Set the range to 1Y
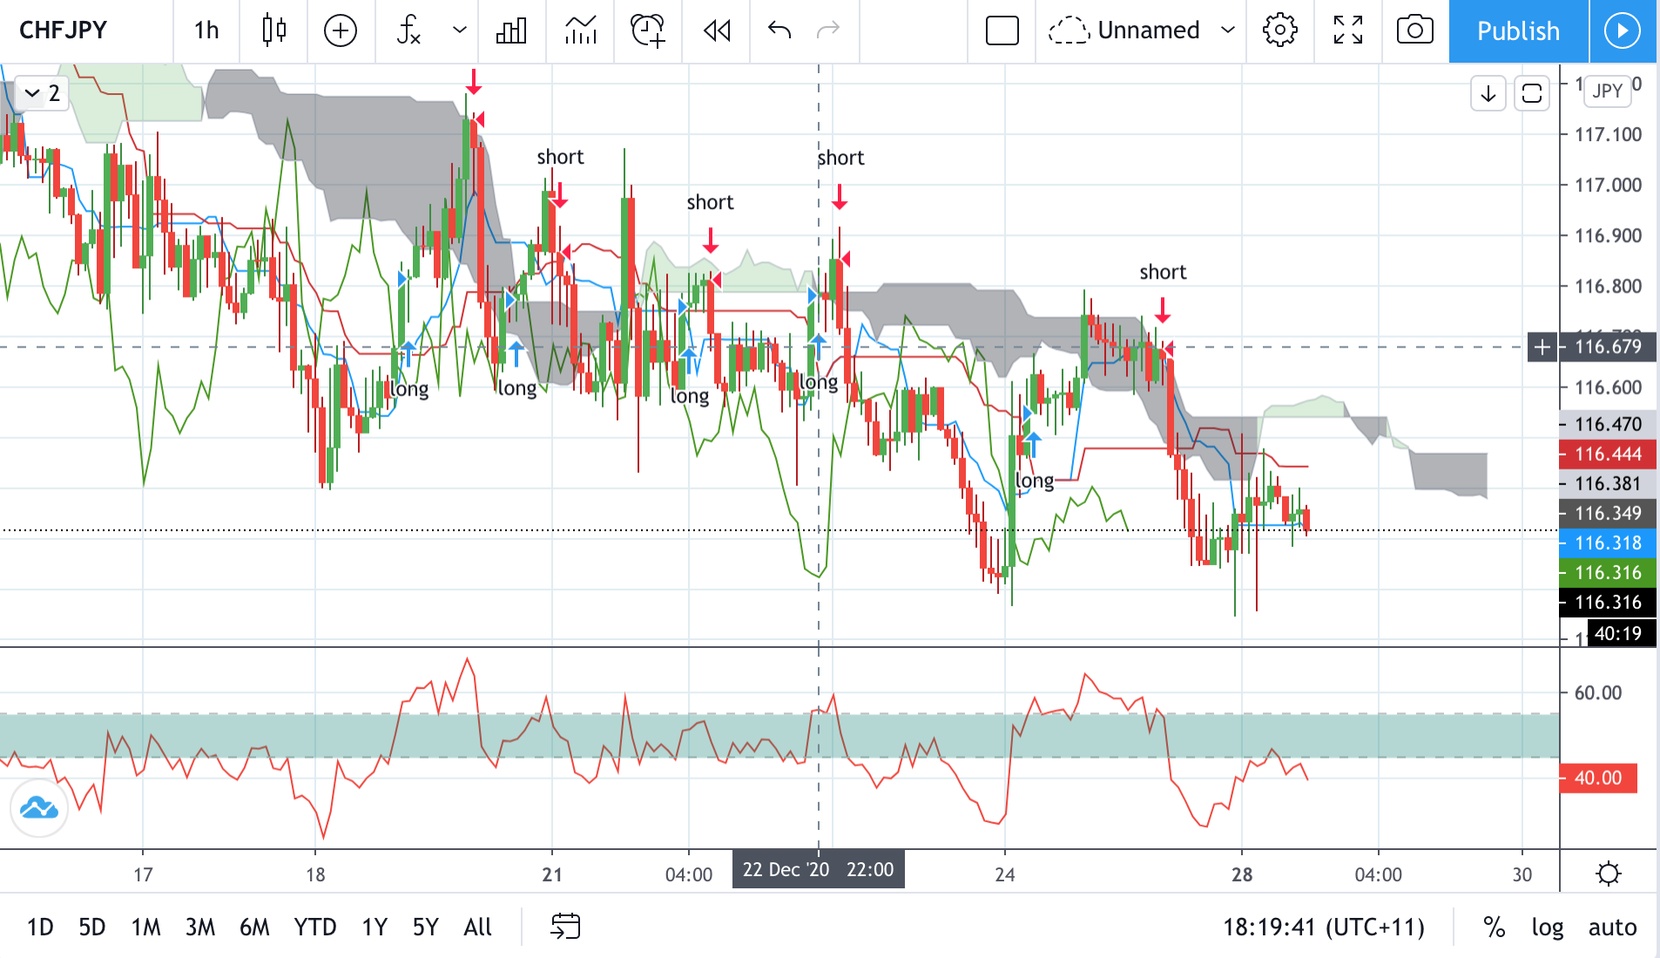Image resolution: width=1660 pixels, height=958 pixels. (375, 927)
